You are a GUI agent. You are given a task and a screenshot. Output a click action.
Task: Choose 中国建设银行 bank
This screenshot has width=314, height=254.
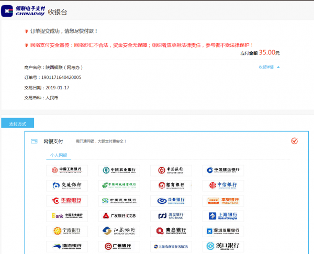tap(223, 170)
